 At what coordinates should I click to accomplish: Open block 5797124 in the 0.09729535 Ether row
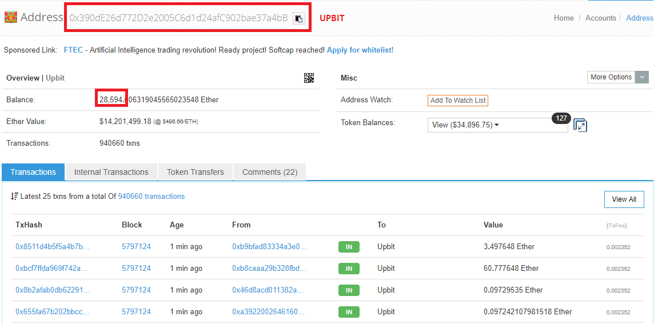pos(137,290)
